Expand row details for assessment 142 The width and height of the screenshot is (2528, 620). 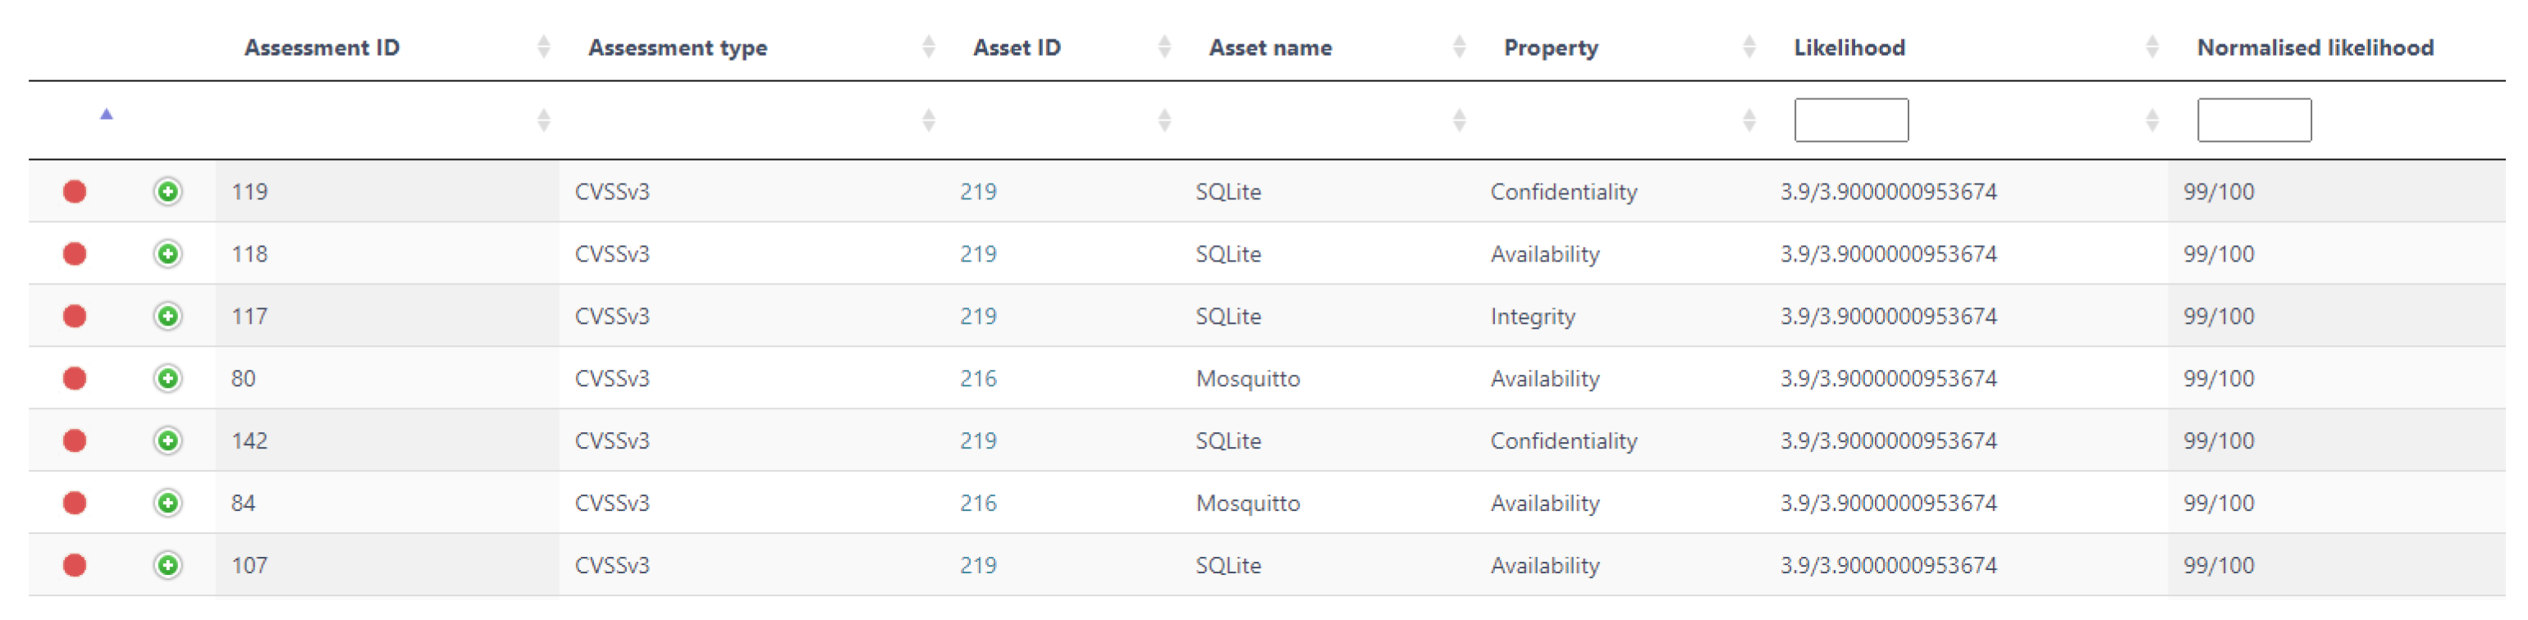click(x=168, y=440)
